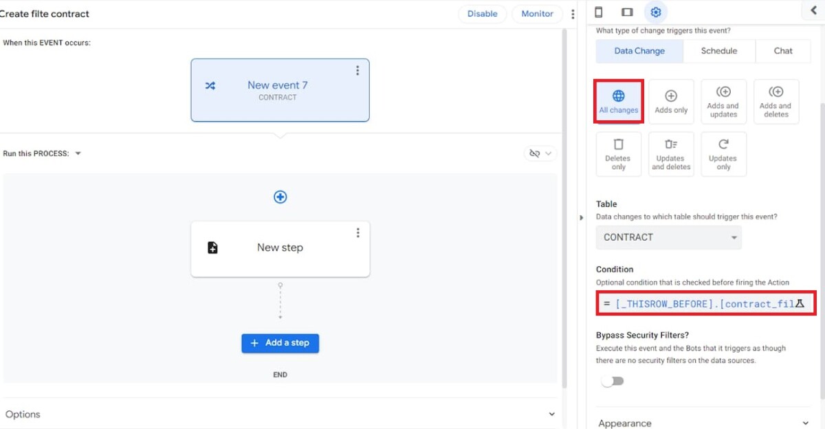Pick the Updates only event icon
Viewport: 825px width, 429px height.
(x=723, y=153)
